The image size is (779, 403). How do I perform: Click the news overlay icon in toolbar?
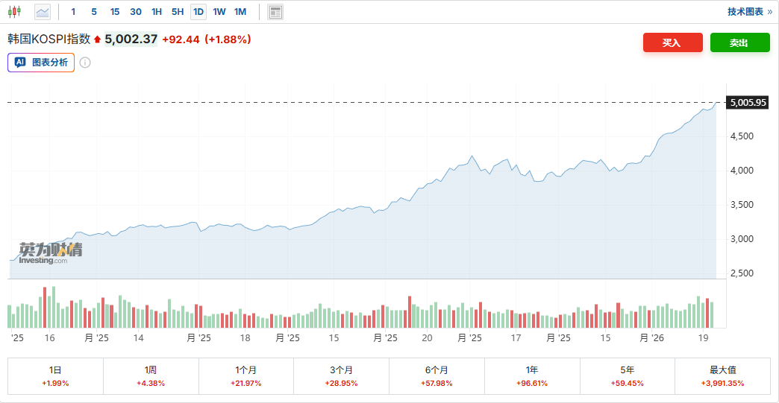tap(275, 12)
